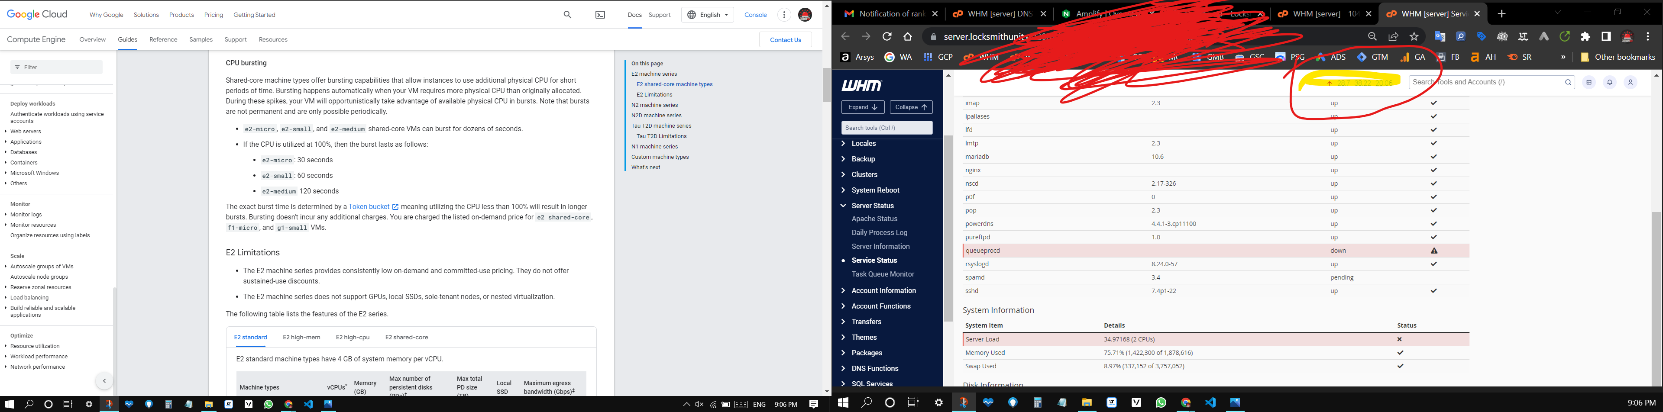Select the Reference tab in Compute Engine
The image size is (1663, 412).
pyautogui.click(x=163, y=40)
